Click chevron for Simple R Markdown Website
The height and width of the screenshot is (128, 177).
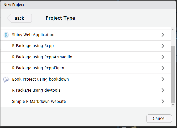click(163, 102)
